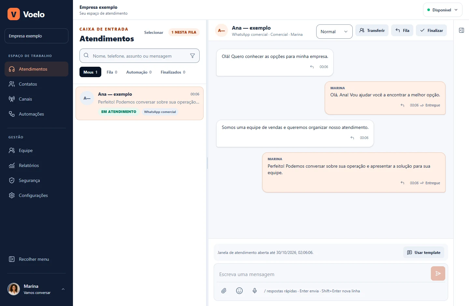This screenshot has height=306, width=469.
Task: Click the Voelo logo icon
Action: 14,14
